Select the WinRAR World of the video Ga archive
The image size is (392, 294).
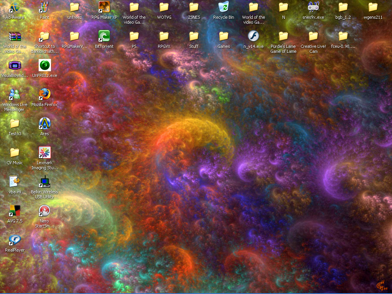pos(15,36)
